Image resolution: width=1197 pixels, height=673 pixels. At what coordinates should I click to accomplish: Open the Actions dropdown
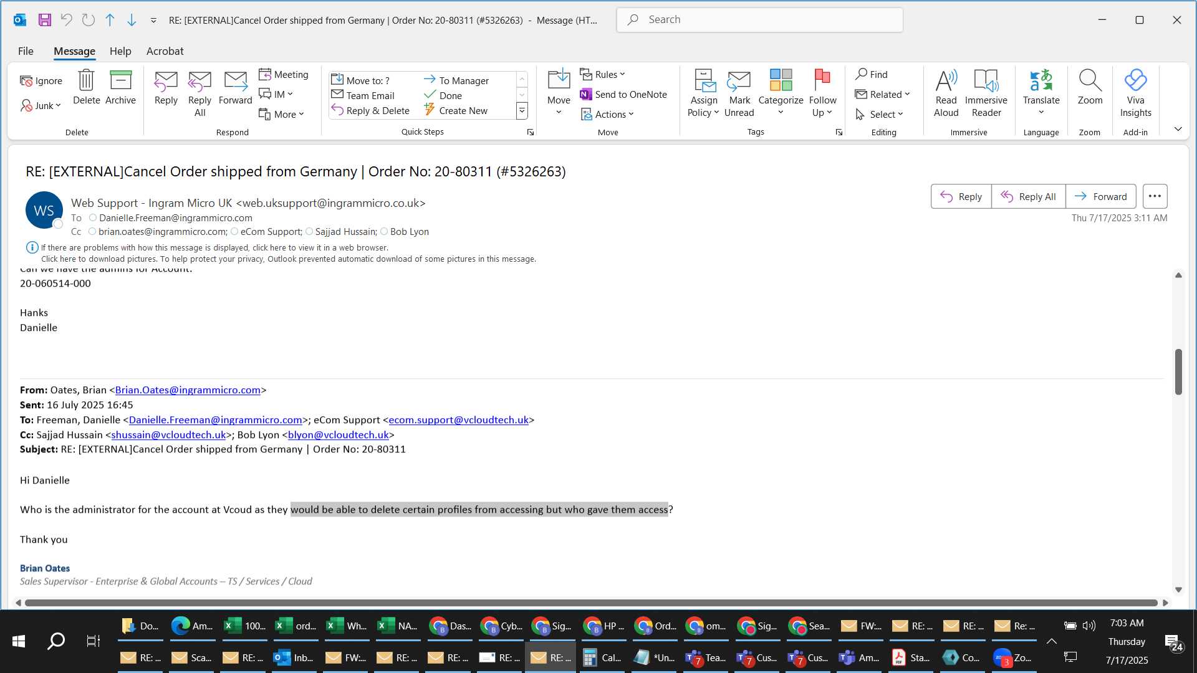point(607,114)
